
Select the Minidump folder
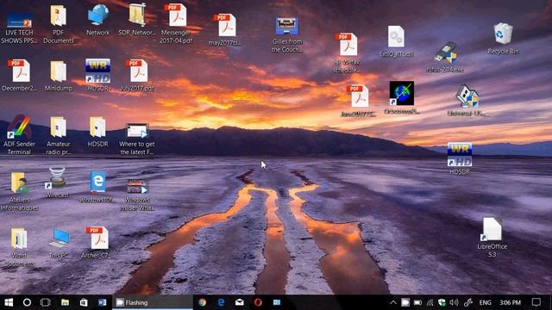[x=59, y=76]
